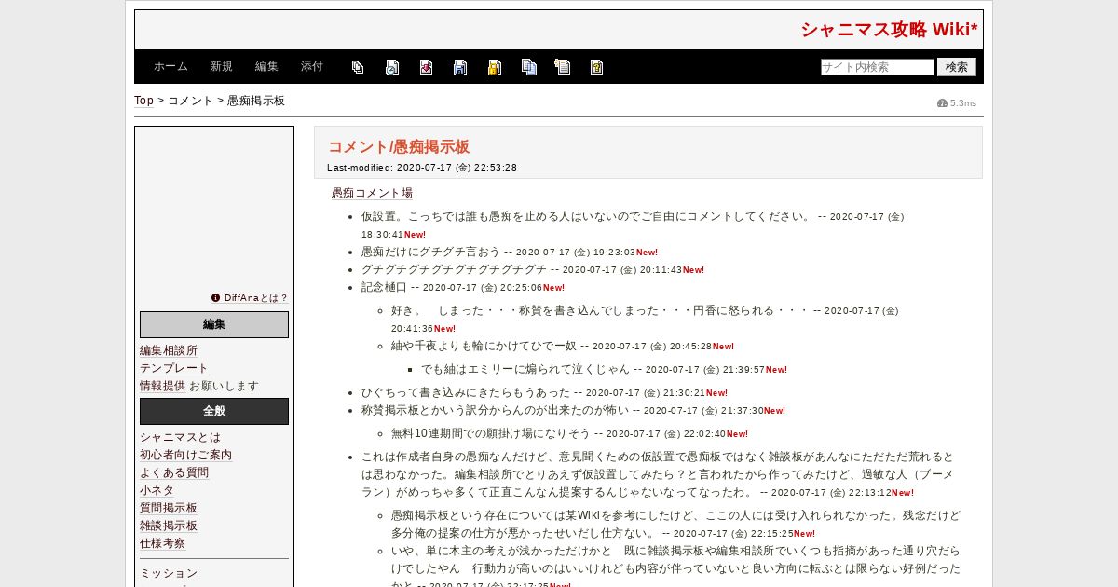
Task: Open 初心者向けご案内 sidebar link
Action: click(185, 456)
